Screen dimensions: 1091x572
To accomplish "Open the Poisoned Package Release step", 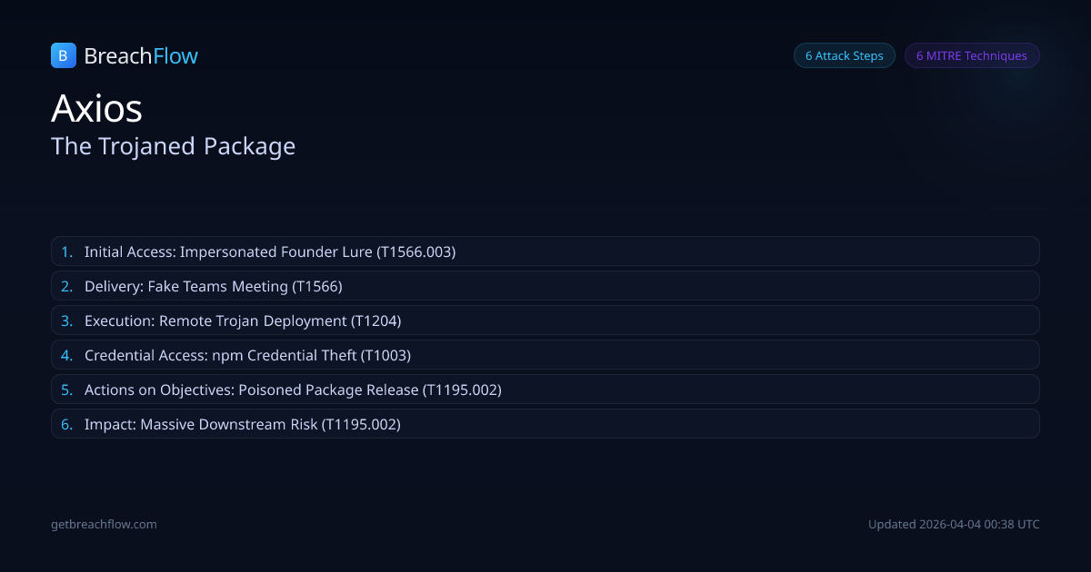I will pyautogui.click(x=293, y=390).
